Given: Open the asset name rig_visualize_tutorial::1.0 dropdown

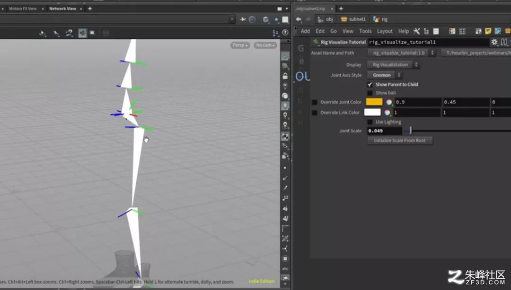Looking at the screenshot, I should (402, 53).
